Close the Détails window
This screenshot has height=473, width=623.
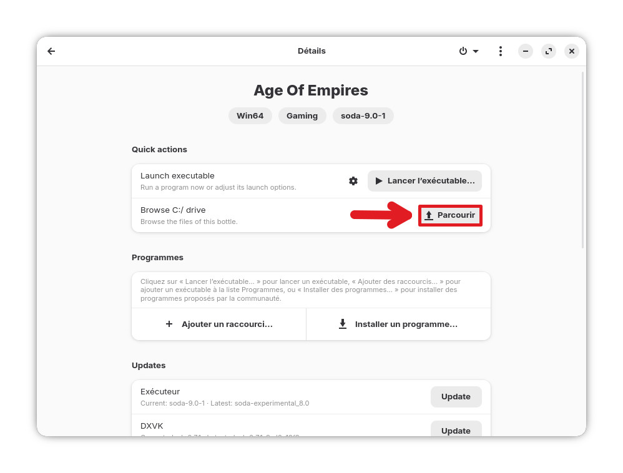(x=571, y=51)
